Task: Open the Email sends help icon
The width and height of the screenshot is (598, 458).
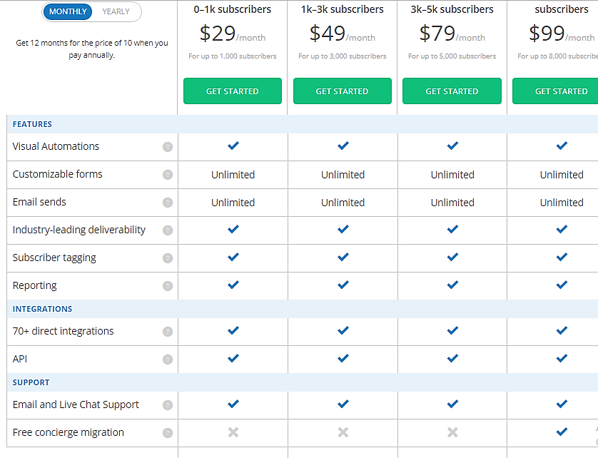Action: (x=168, y=202)
